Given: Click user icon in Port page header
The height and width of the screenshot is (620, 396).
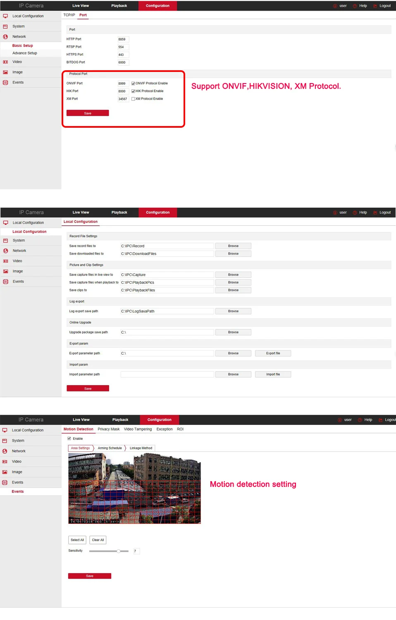Looking at the screenshot, I should (335, 6).
